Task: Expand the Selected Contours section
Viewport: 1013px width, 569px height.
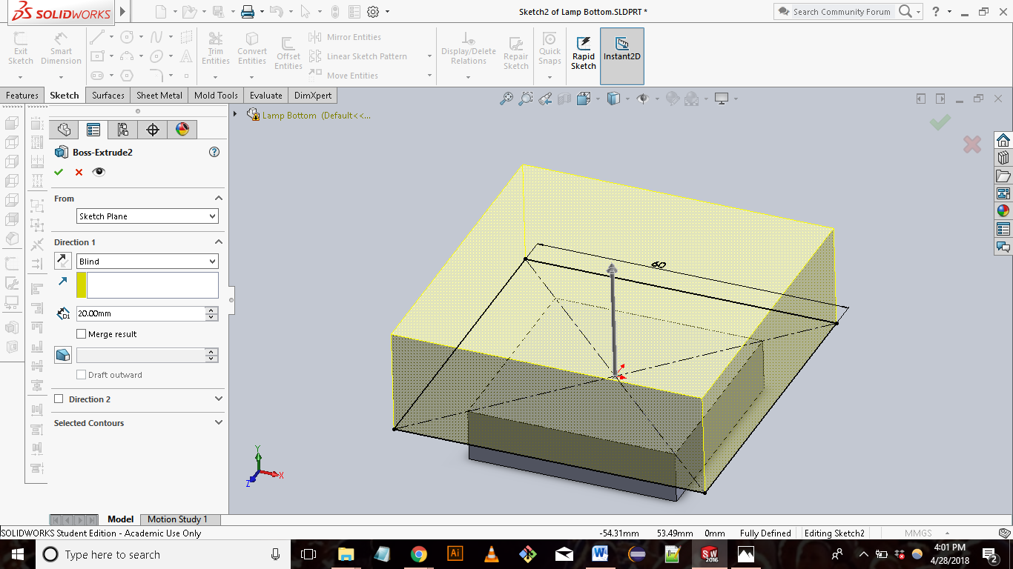Action: pyautogui.click(x=219, y=423)
